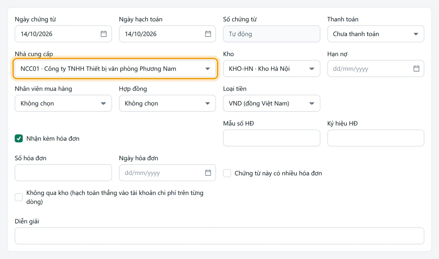Click the Không qua kho label text

tap(115, 197)
